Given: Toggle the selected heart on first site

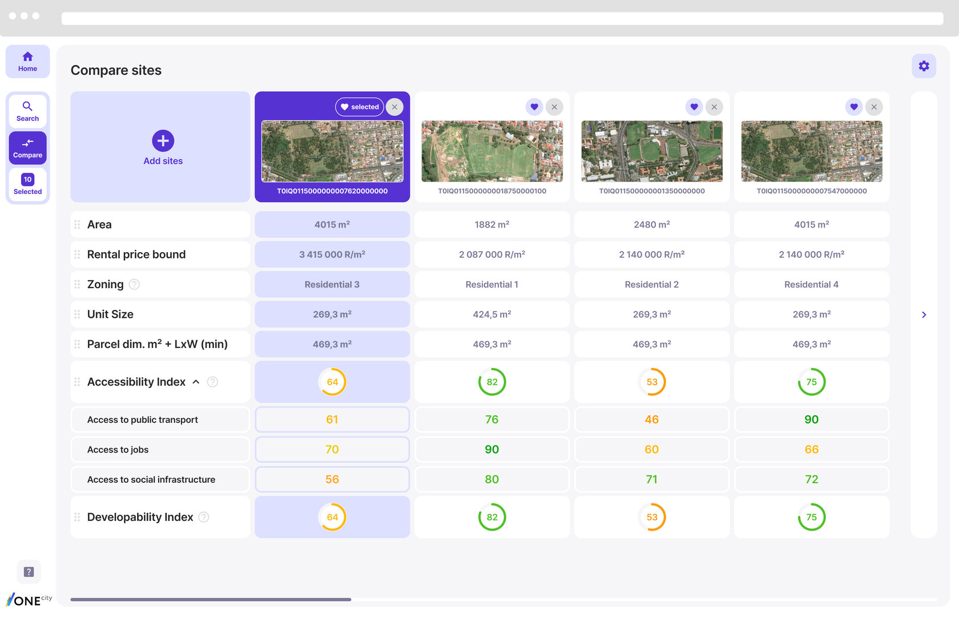Looking at the screenshot, I should (x=360, y=107).
